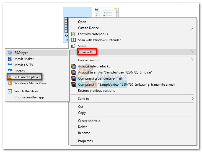This screenshot has width=202, height=152.
Task: Open with Windows Media Player
Action: point(37,83)
